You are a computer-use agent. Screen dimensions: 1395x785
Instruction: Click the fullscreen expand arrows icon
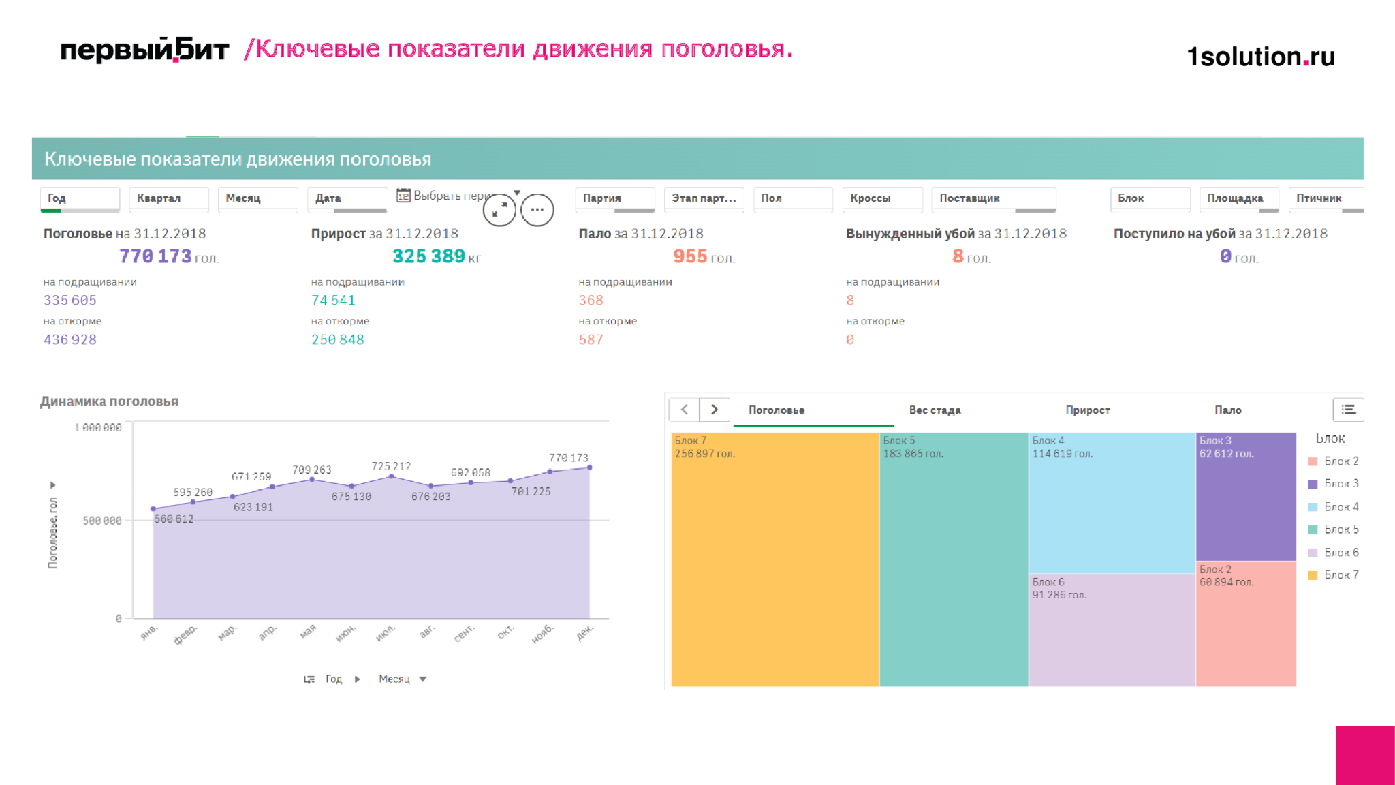pyautogui.click(x=499, y=209)
